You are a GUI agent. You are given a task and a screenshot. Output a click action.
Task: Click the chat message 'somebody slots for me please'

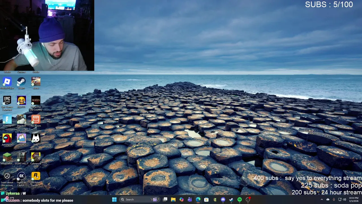coord(48,200)
